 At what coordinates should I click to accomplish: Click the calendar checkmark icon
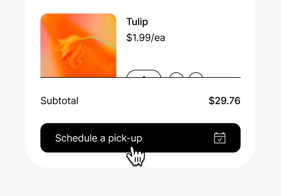[x=220, y=138]
